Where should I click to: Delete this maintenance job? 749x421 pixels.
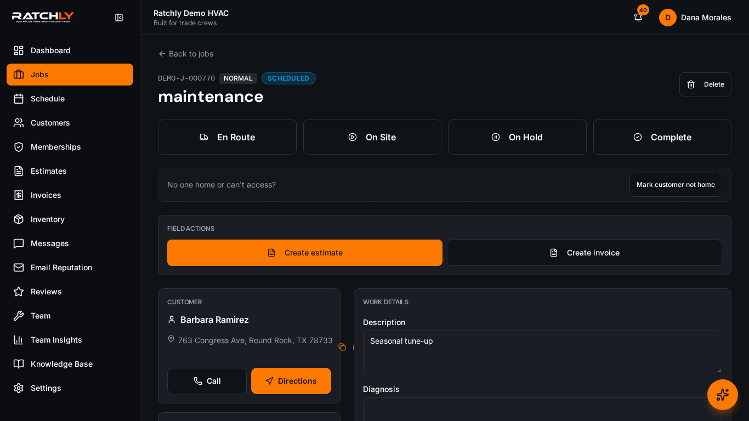click(705, 84)
